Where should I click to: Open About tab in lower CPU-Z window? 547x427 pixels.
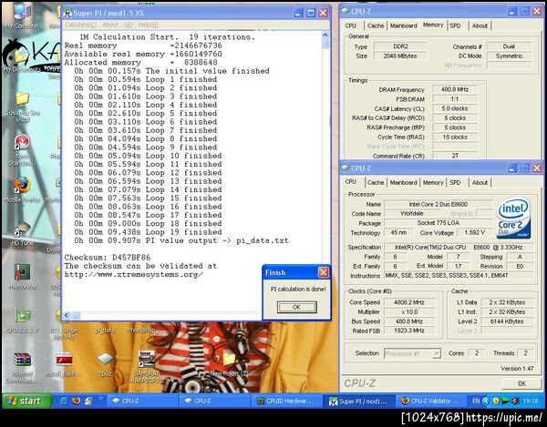480,182
